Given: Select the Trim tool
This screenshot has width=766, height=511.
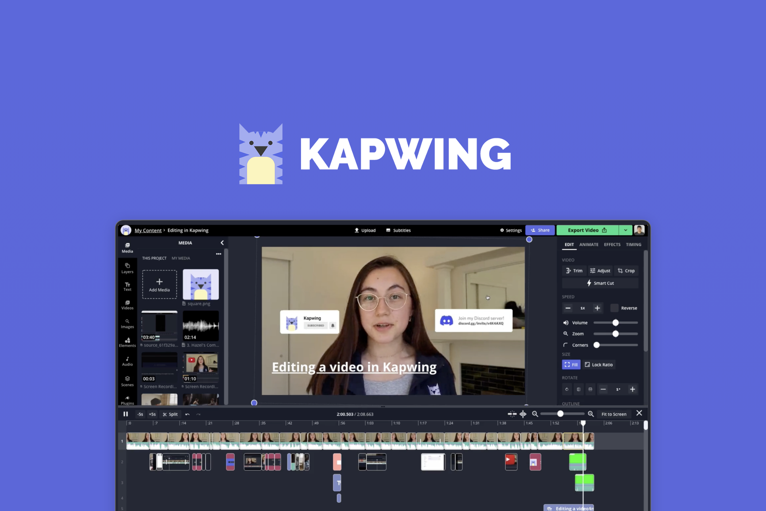Looking at the screenshot, I should pos(574,270).
